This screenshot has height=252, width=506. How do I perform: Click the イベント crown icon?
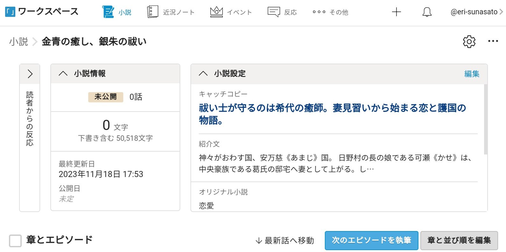coord(216,12)
